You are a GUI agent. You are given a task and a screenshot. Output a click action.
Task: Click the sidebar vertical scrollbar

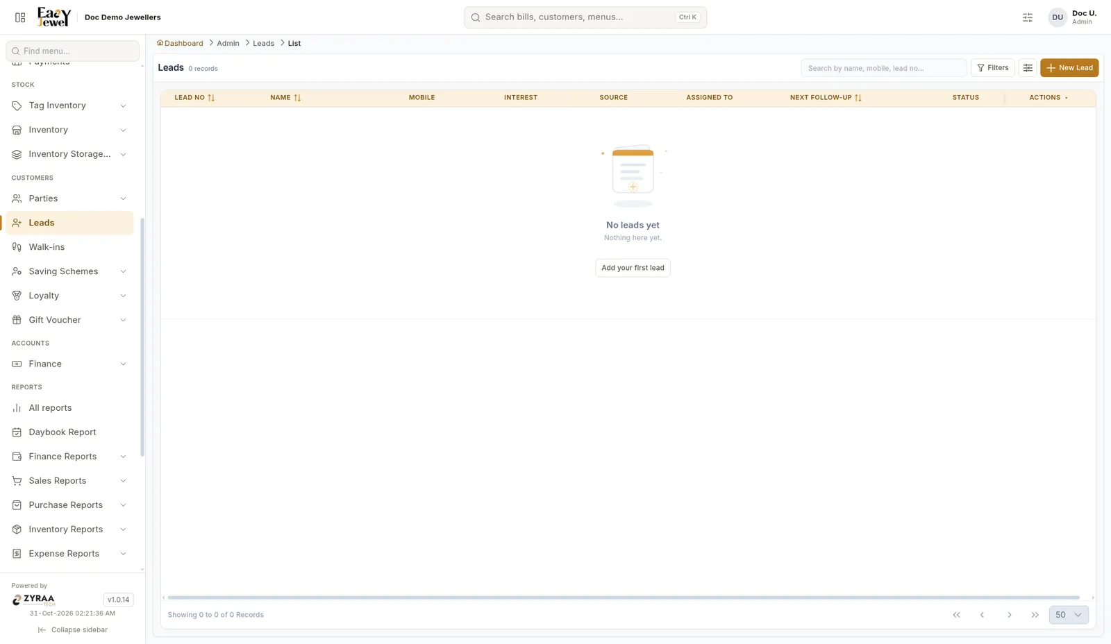tap(142, 337)
